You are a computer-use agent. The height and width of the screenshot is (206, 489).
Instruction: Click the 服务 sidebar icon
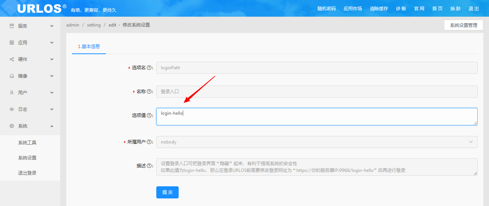(12, 26)
